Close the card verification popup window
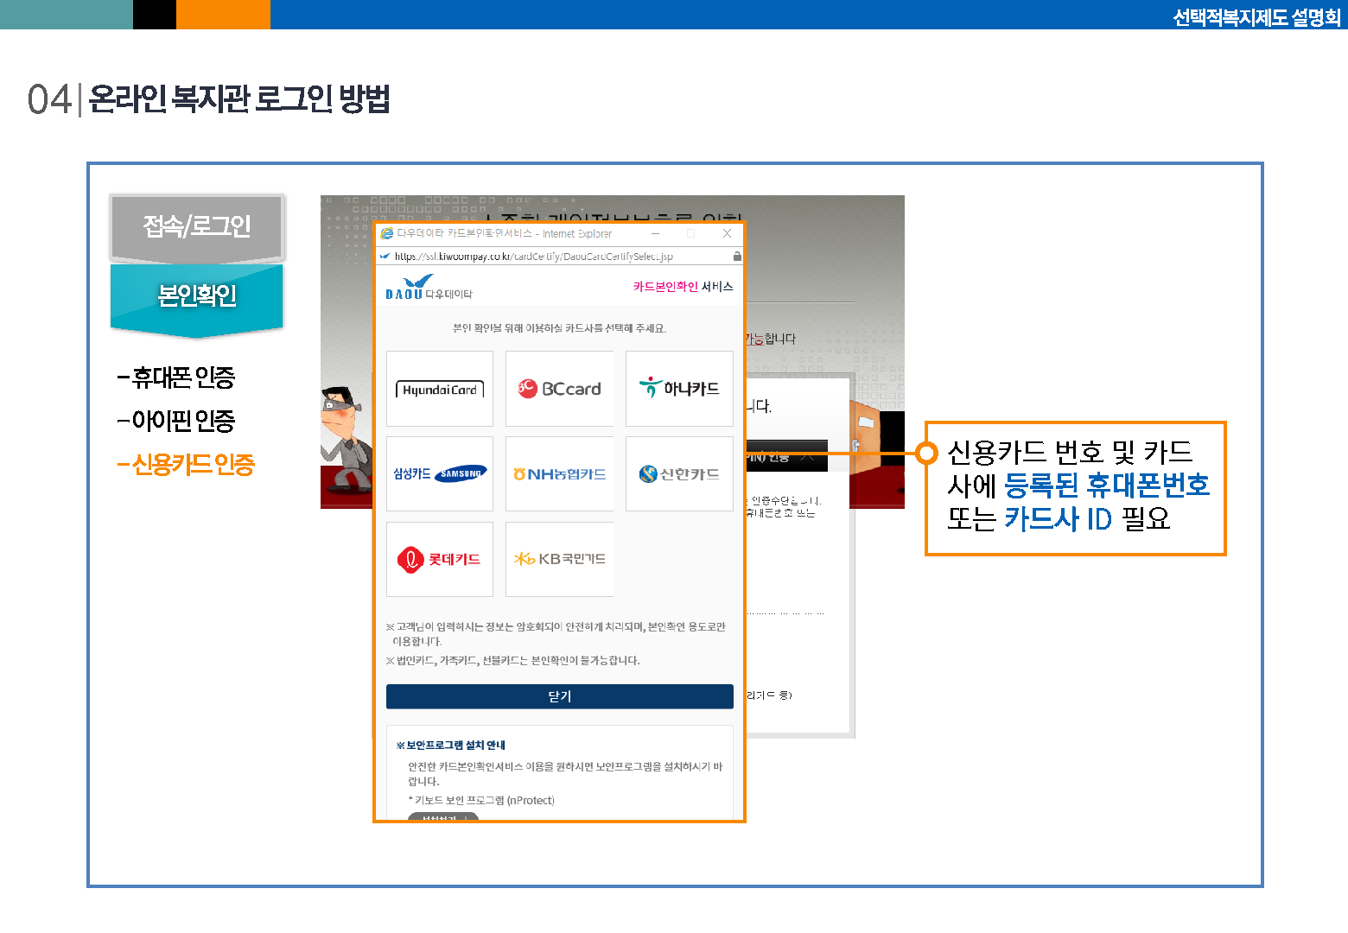Screen dimensions: 1348x933 727,233
